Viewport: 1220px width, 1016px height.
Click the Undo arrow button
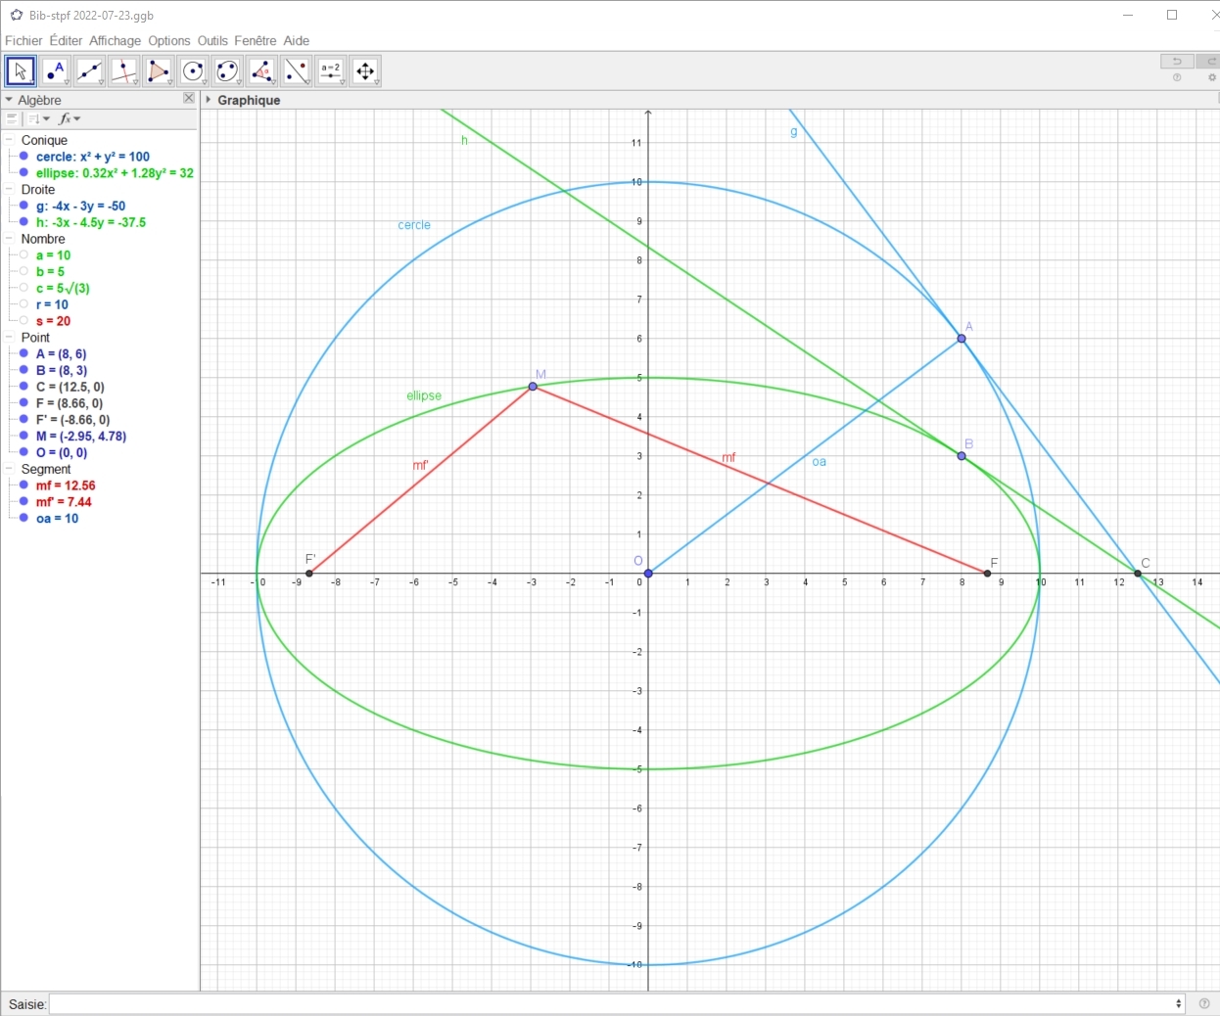1177,61
